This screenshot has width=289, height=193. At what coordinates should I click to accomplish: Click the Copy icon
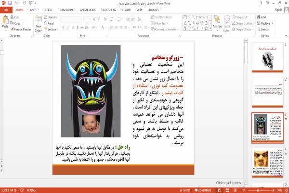[x=12, y=23]
